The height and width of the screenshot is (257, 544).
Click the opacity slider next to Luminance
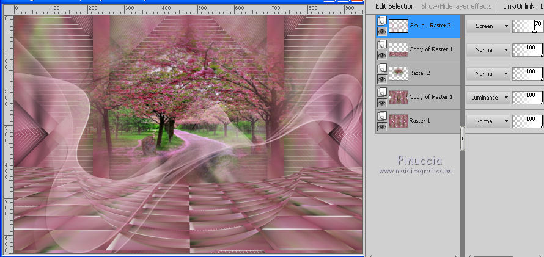527,97
